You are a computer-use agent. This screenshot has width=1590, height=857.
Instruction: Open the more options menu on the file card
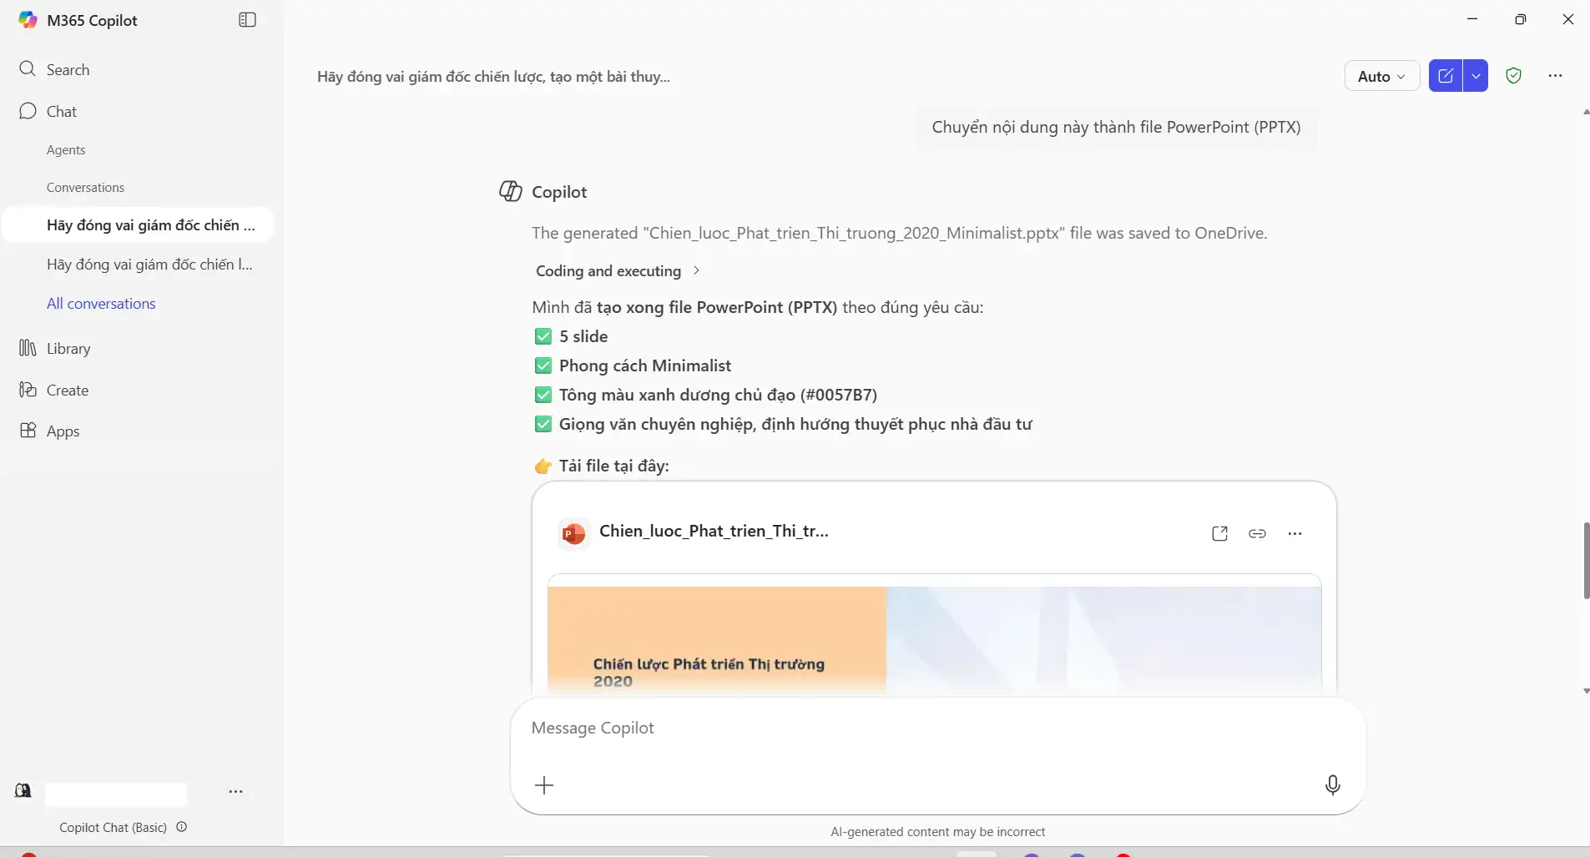[x=1295, y=533]
